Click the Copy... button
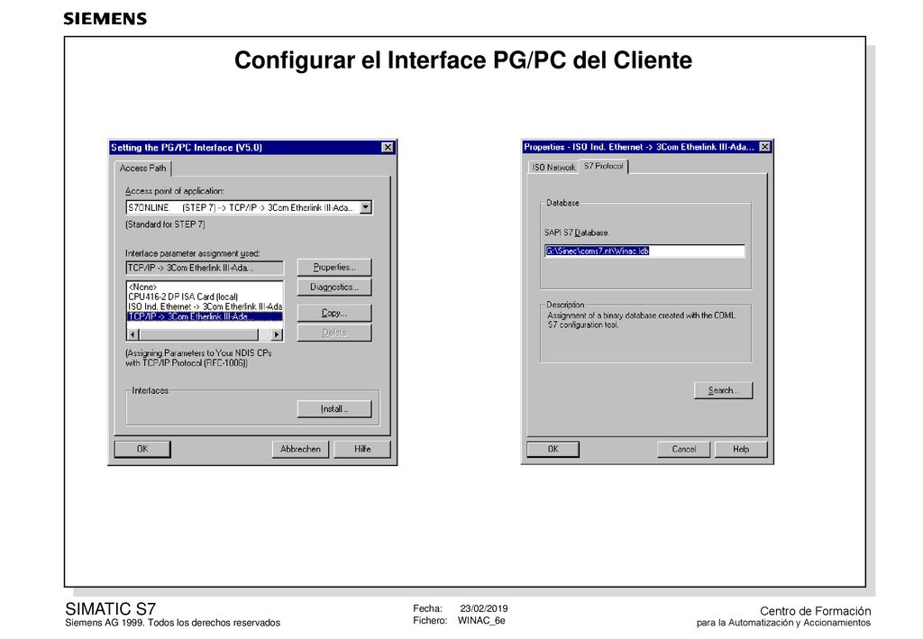The width and height of the screenshot is (923, 639). (x=334, y=313)
